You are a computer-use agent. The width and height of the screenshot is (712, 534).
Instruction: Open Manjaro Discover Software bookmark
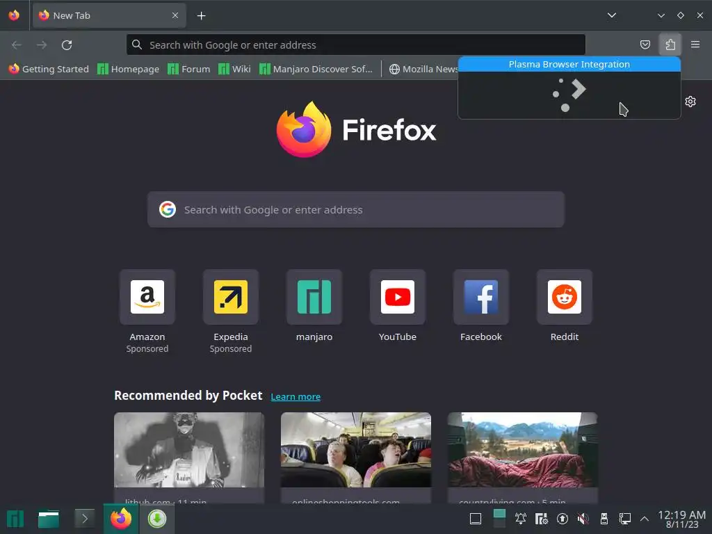pos(316,69)
